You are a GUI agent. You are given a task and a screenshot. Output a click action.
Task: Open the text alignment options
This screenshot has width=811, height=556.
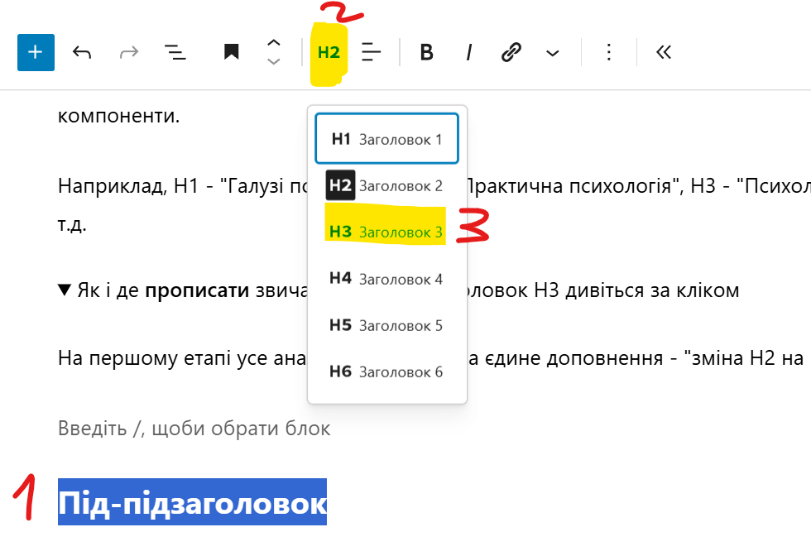tap(372, 53)
